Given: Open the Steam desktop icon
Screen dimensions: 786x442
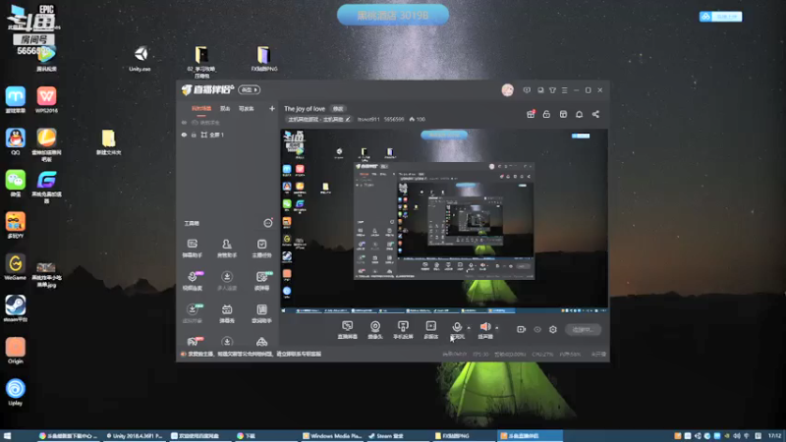Looking at the screenshot, I should [16, 308].
